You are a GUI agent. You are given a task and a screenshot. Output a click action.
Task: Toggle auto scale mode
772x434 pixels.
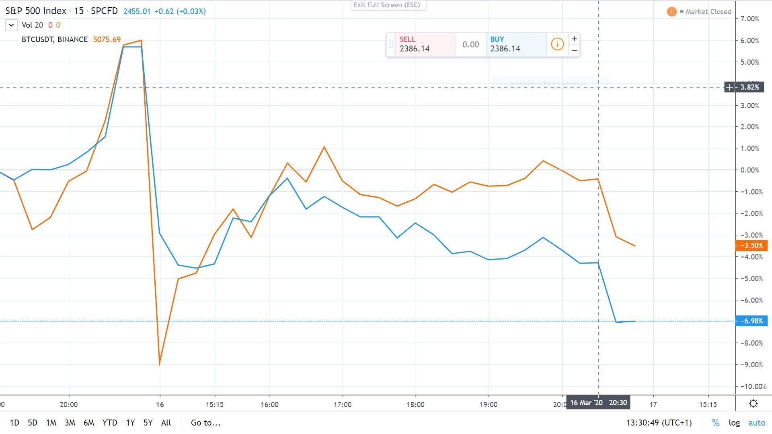(x=756, y=423)
